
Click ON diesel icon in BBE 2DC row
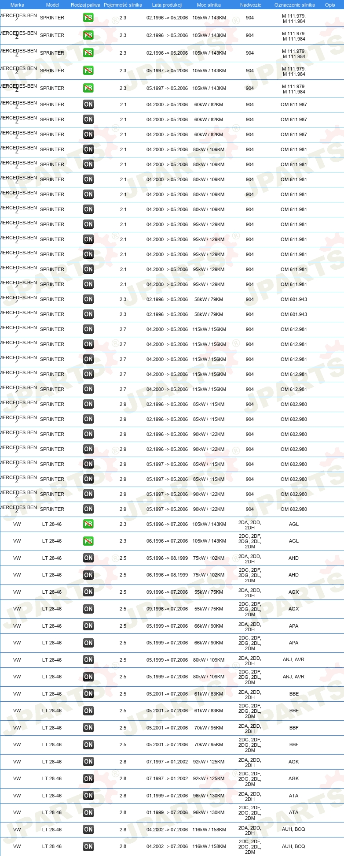pyautogui.click(x=88, y=711)
